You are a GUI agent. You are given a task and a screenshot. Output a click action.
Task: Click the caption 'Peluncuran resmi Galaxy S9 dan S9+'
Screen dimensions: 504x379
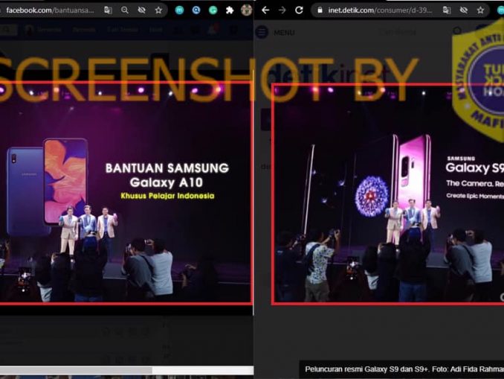366,369
